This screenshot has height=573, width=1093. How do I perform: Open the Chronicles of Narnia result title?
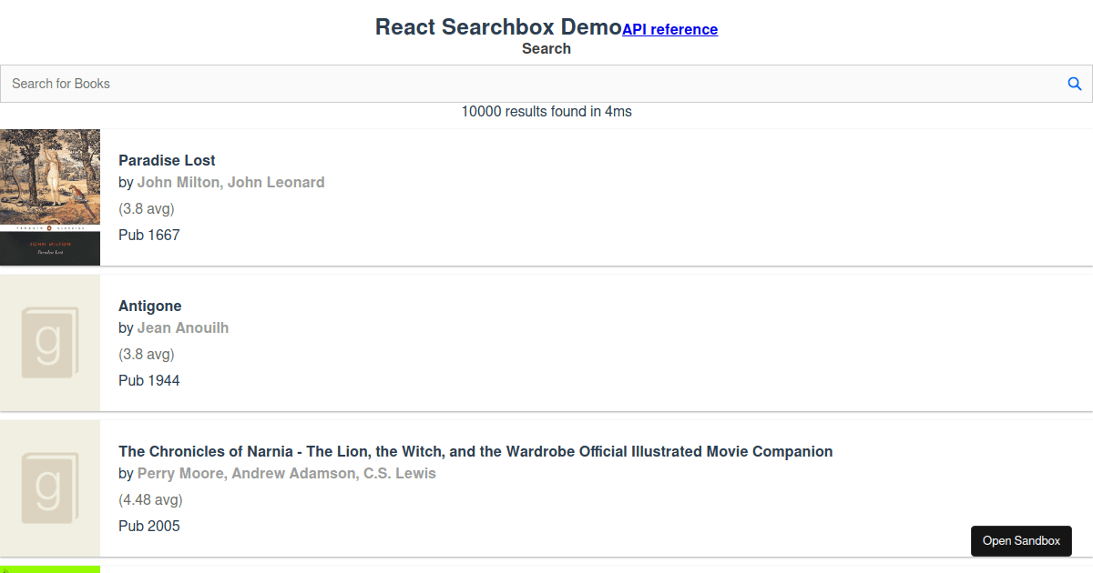[475, 451]
